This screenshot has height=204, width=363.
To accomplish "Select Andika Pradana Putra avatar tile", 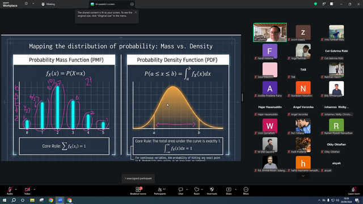I will click(x=270, y=88).
